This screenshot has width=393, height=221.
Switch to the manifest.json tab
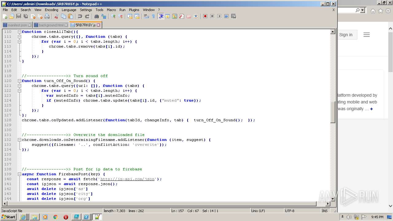[17, 25]
